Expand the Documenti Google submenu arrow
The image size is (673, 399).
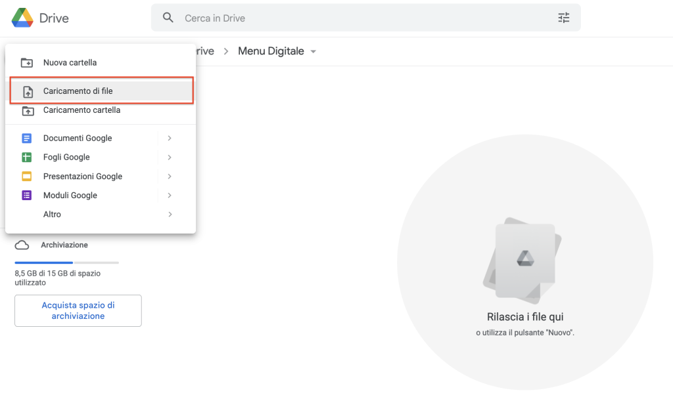[x=170, y=138]
